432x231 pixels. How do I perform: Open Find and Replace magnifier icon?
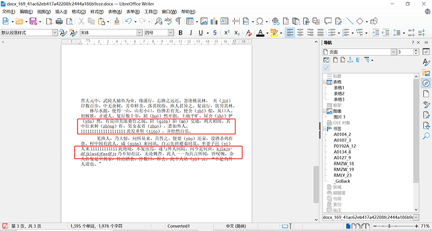coord(158,21)
